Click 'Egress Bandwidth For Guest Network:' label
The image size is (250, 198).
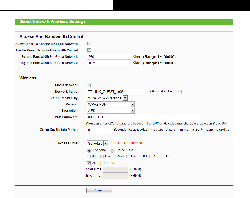[x=50, y=57]
